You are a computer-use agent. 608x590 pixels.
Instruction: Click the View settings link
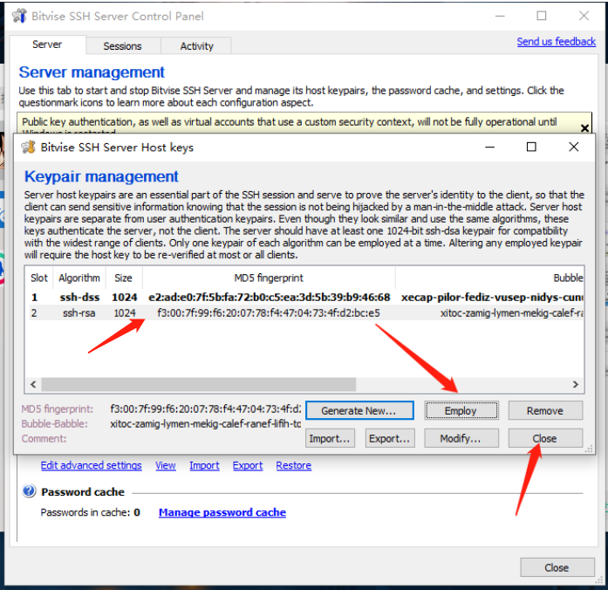coord(166,465)
